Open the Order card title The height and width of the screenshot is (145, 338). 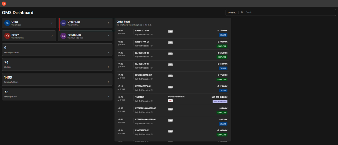click(x=15, y=22)
